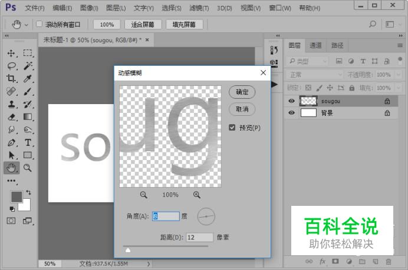Select the History Brush tool

28,104
